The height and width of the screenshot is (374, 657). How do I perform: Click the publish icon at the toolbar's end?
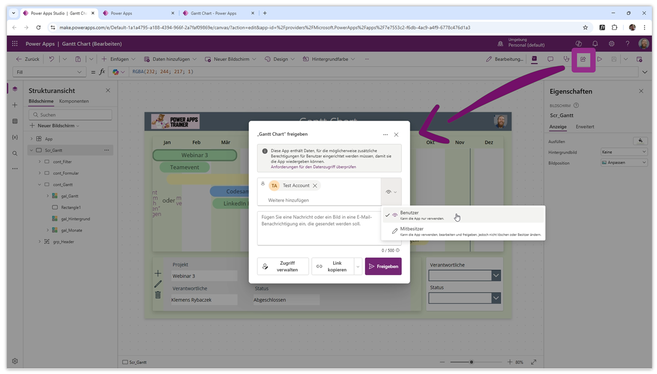(x=639, y=59)
